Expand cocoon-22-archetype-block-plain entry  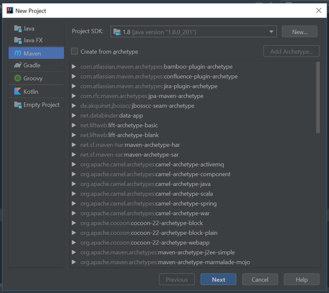click(73, 233)
